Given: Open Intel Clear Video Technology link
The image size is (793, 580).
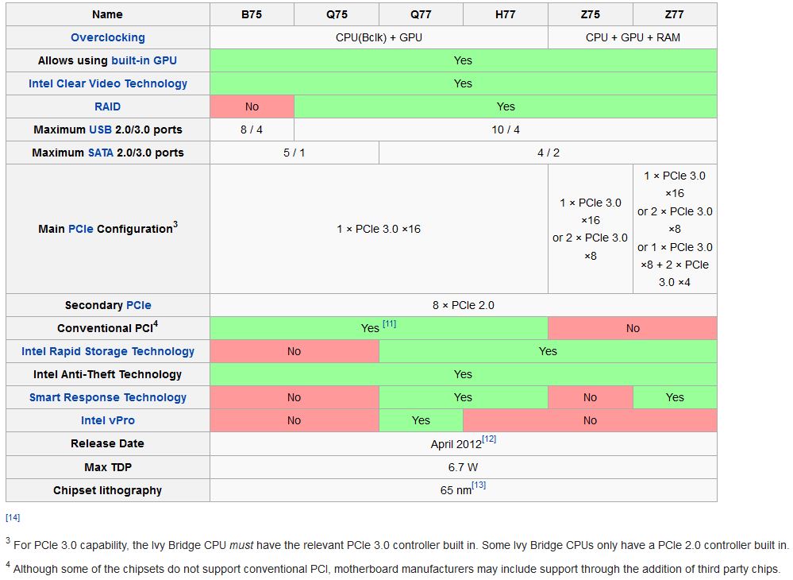Looking at the screenshot, I should (108, 83).
